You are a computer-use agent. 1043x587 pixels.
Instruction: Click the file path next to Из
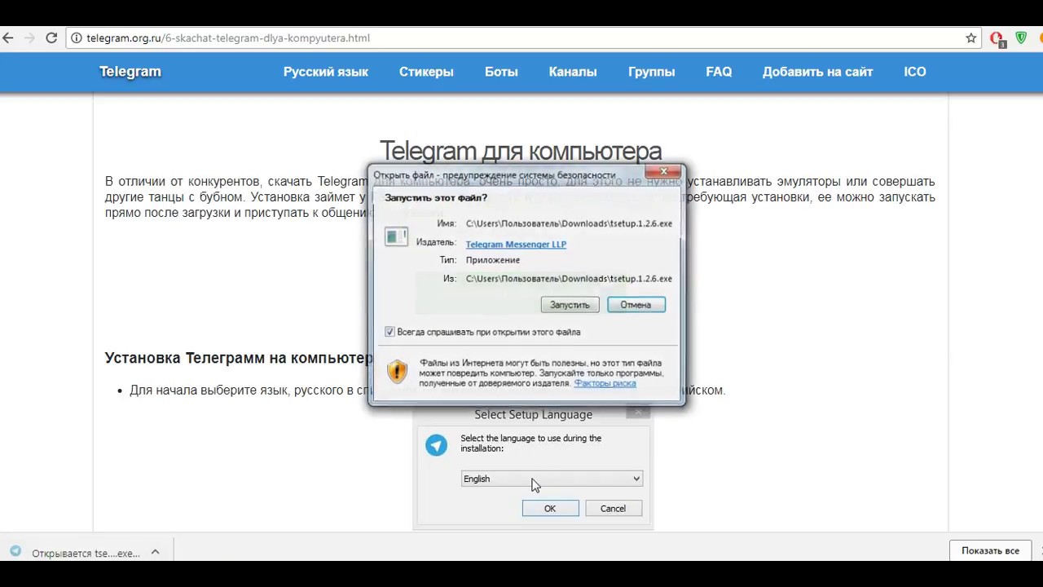(x=569, y=279)
